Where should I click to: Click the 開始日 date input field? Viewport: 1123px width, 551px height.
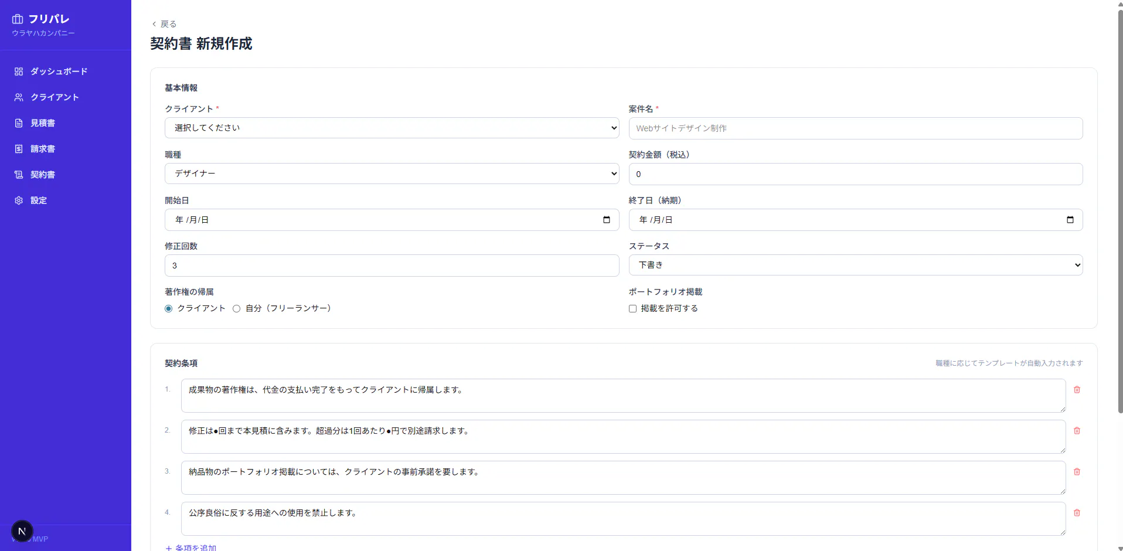392,220
